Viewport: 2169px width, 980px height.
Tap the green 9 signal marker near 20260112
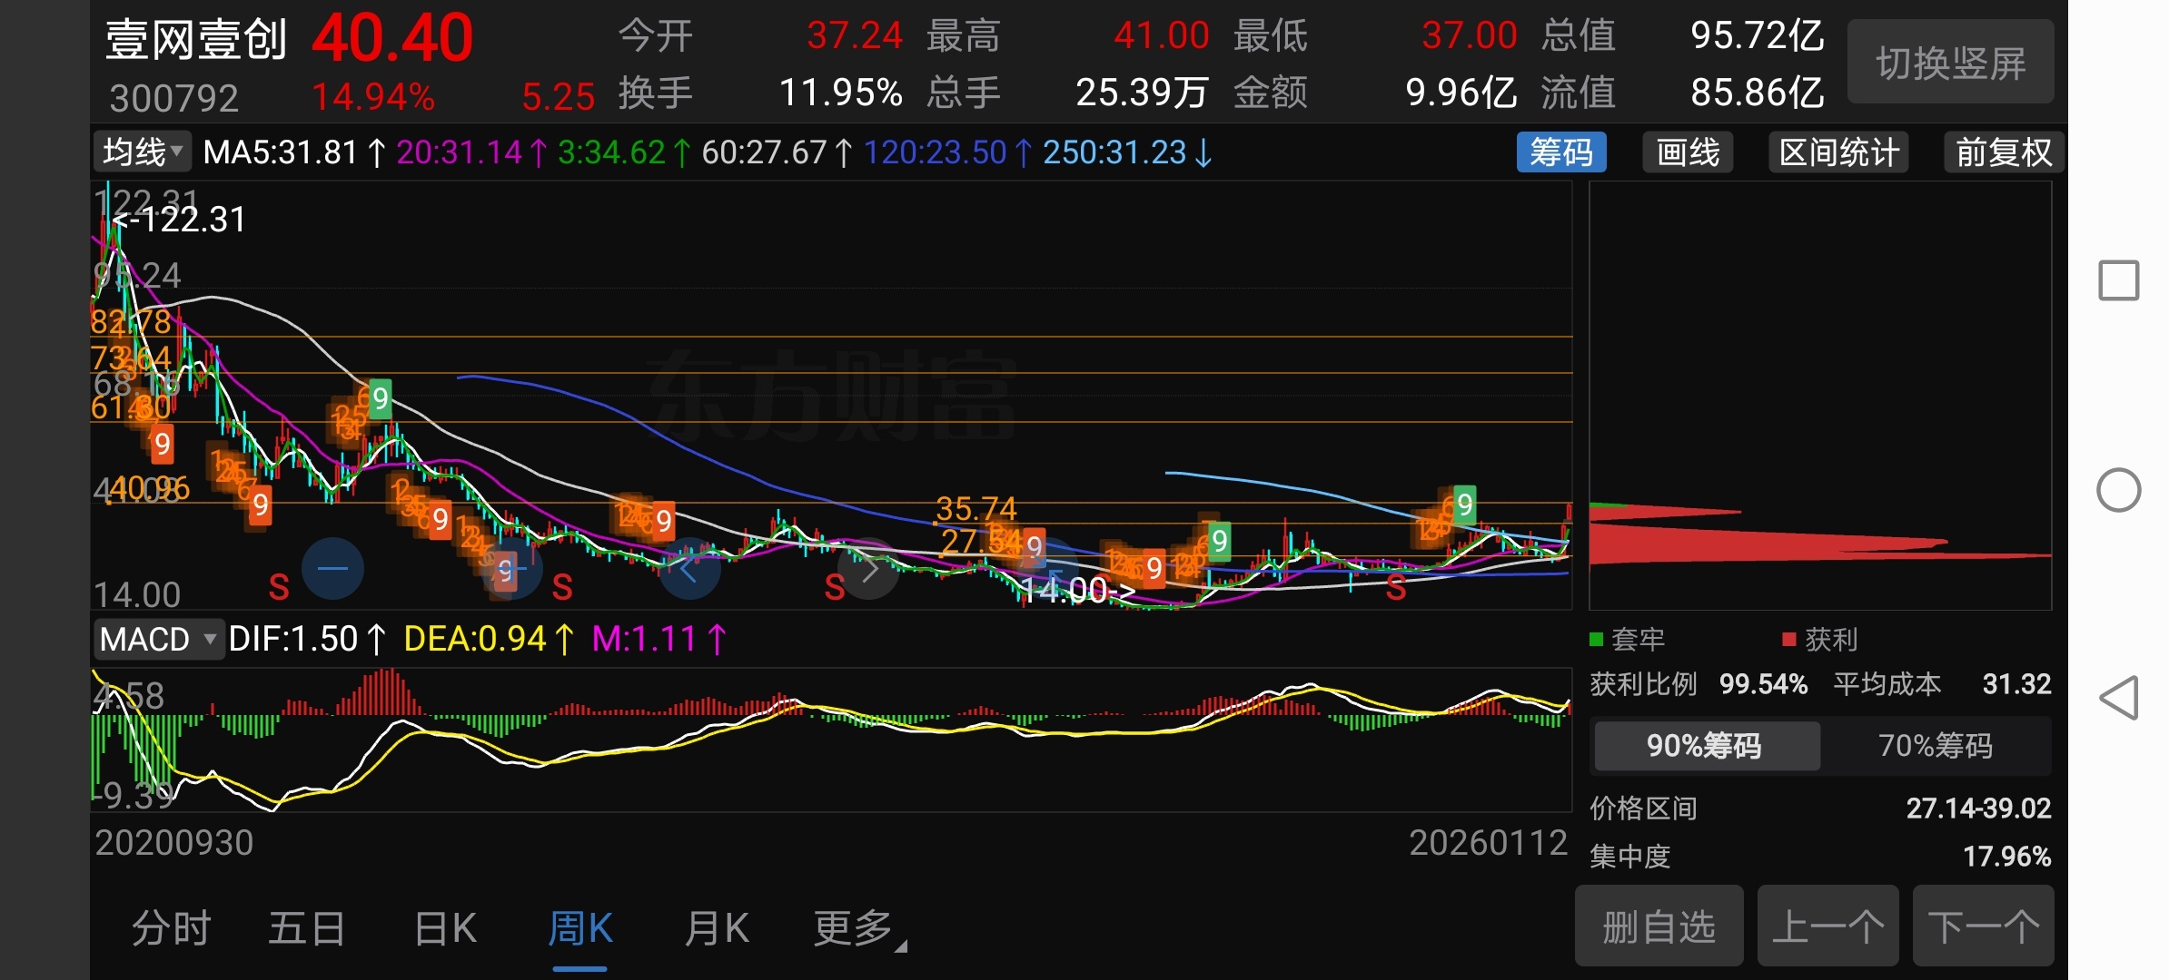pyautogui.click(x=1463, y=505)
